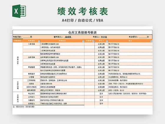Click the 仓库主管 cell in the 5S管理 row

[x=101, y=77]
